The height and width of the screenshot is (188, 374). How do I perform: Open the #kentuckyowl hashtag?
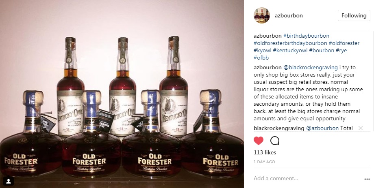(290, 50)
